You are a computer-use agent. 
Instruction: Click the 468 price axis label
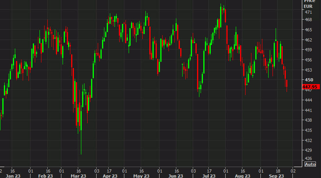[308, 20]
